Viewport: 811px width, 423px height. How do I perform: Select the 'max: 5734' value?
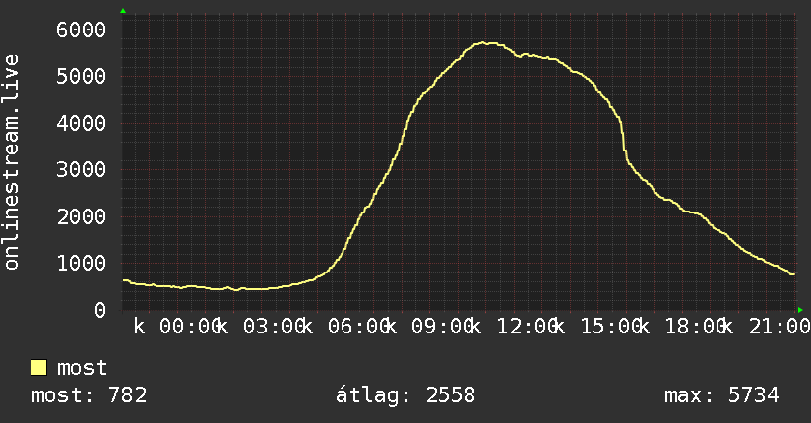pos(721,395)
